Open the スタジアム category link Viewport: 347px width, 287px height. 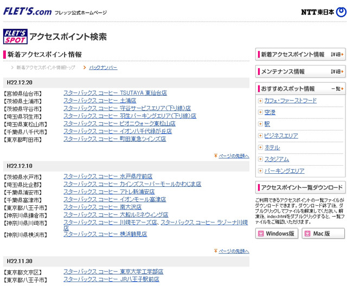pyautogui.click(x=277, y=159)
